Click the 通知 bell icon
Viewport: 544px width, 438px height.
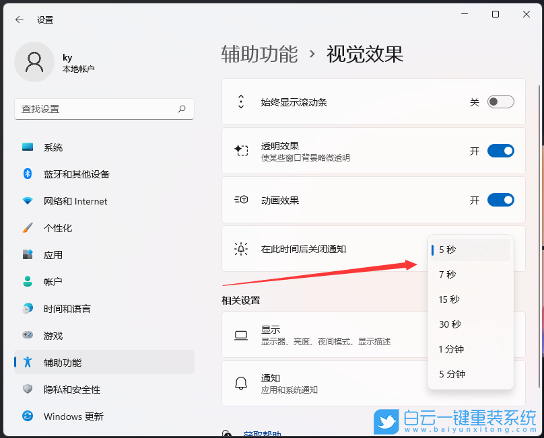click(240, 384)
